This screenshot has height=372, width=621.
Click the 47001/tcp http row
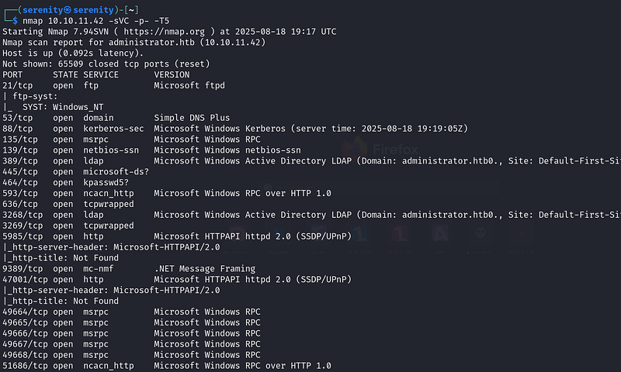(x=177, y=280)
